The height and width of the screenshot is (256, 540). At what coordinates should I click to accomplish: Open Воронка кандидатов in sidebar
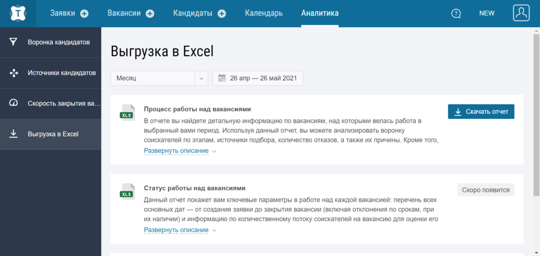[x=51, y=42]
